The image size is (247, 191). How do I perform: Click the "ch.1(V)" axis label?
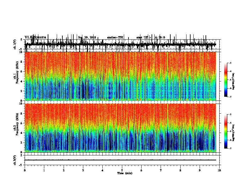pyautogui.click(x=15, y=44)
